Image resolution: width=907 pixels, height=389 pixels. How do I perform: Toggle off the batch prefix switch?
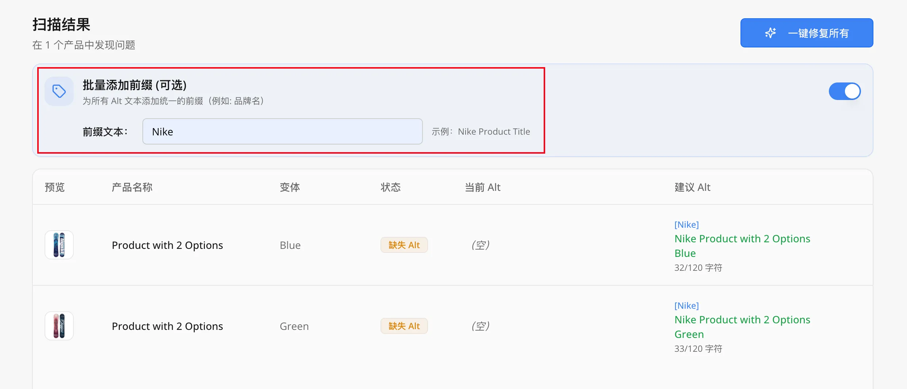coord(844,91)
